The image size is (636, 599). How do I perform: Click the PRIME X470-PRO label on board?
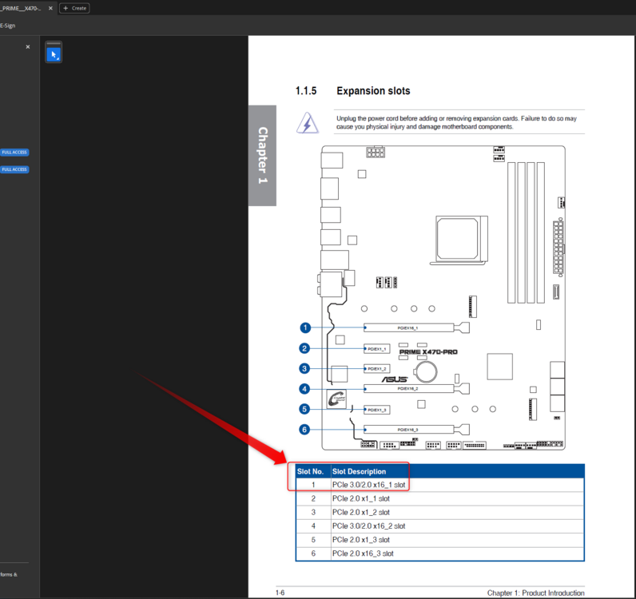tap(428, 352)
